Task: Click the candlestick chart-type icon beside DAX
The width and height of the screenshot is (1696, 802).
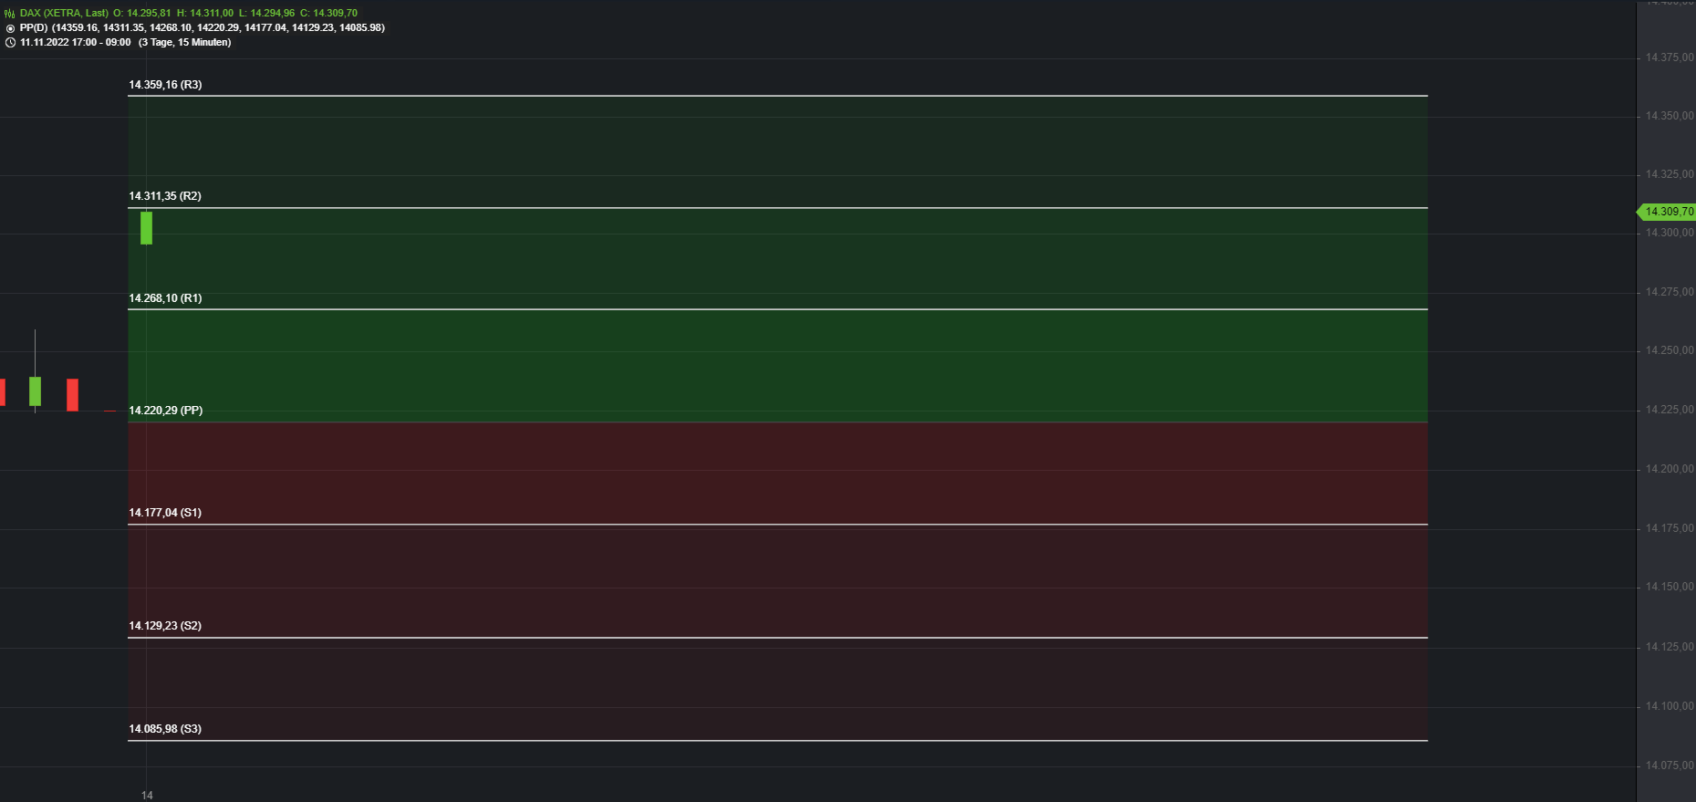Action: (x=10, y=13)
